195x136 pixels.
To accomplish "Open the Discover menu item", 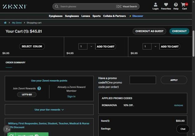I will click(138, 16).
